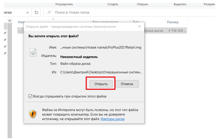This screenshot has width=218, height=139.
Task: Click the bottommost pin icon in the navigation pane
Action: tap(5, 53)
